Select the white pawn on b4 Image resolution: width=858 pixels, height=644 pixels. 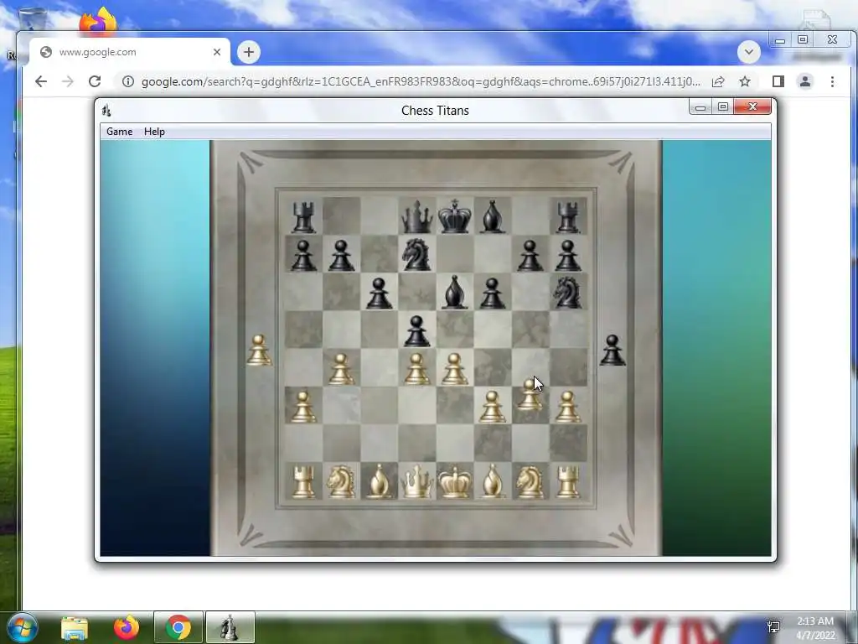[x=341, y=369]
